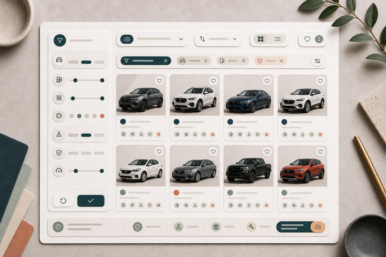The image size is (386, 257).
Task: Pick the gray-green color swatch in sidebar
Action: pyautogui.click(x=79, y=116)
